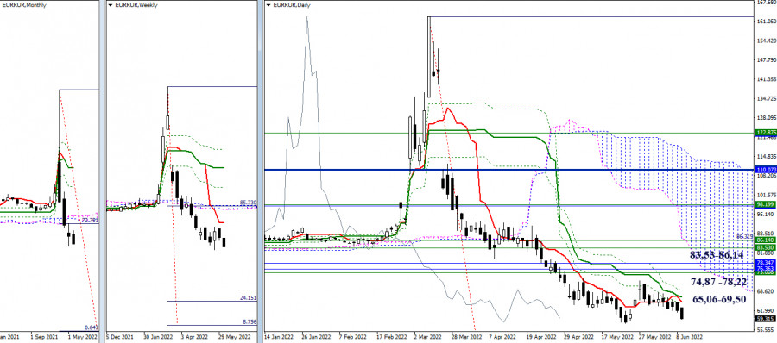The image size is (777, 343).
Task: Click the 86.319 label above the 86.140 line
Action: (x=745, y=237)
